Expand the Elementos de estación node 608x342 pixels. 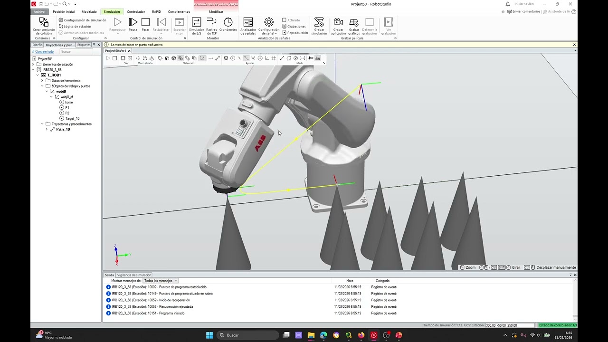tap(34, 64)
